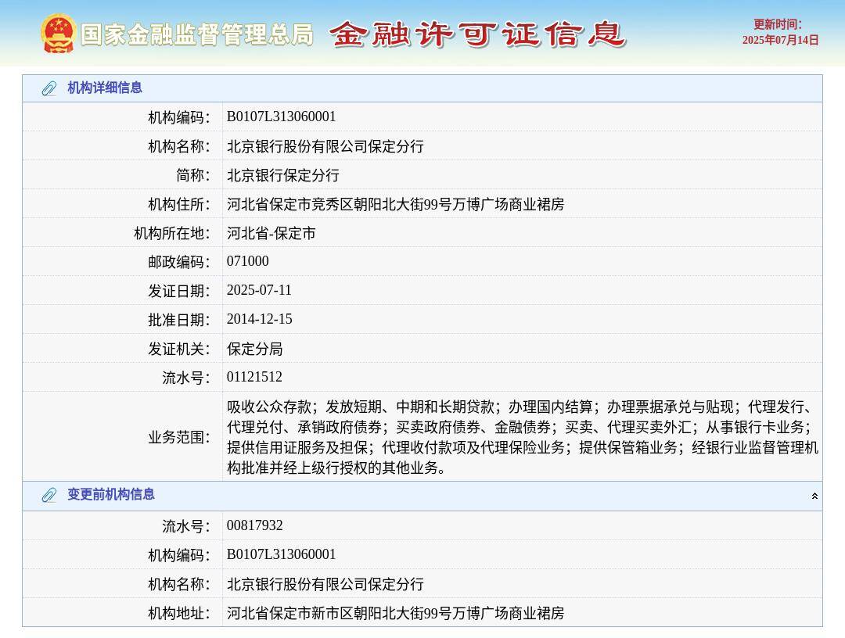Click the postal code 071000

pyautogui.click(x=248, y=261)
